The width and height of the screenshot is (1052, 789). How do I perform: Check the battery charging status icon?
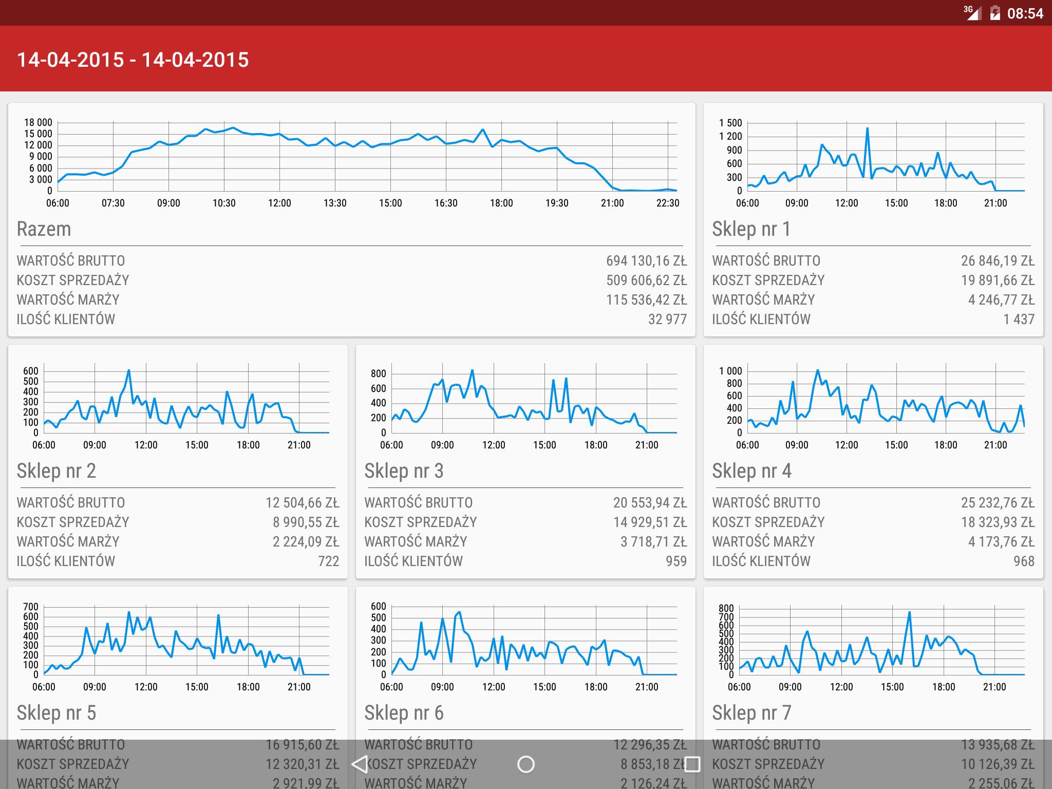pyautogui.click(x=995, y=13)
